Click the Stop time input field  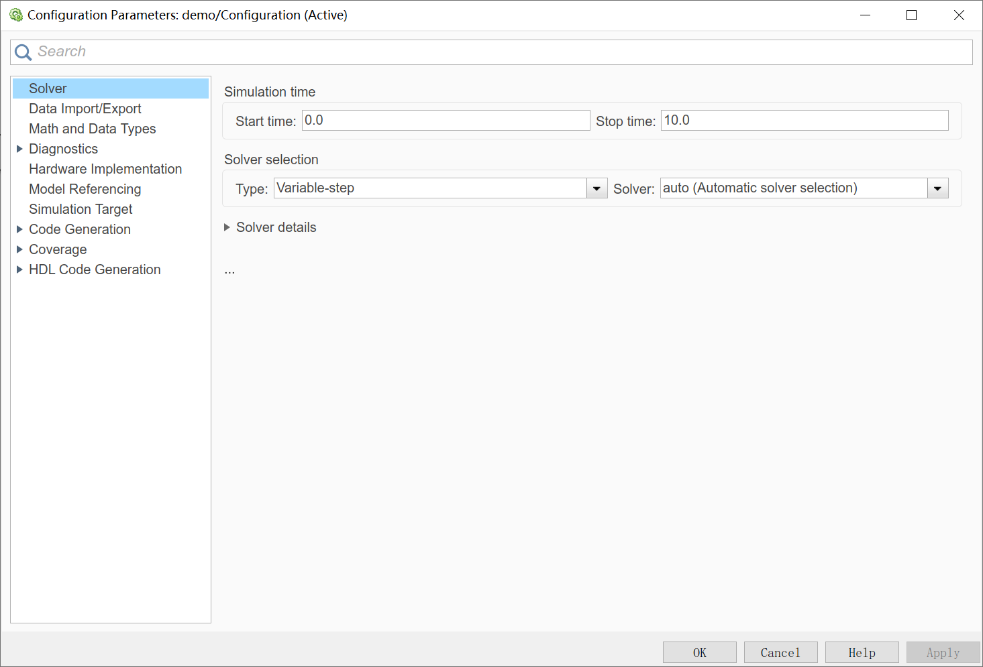(805, 121)
